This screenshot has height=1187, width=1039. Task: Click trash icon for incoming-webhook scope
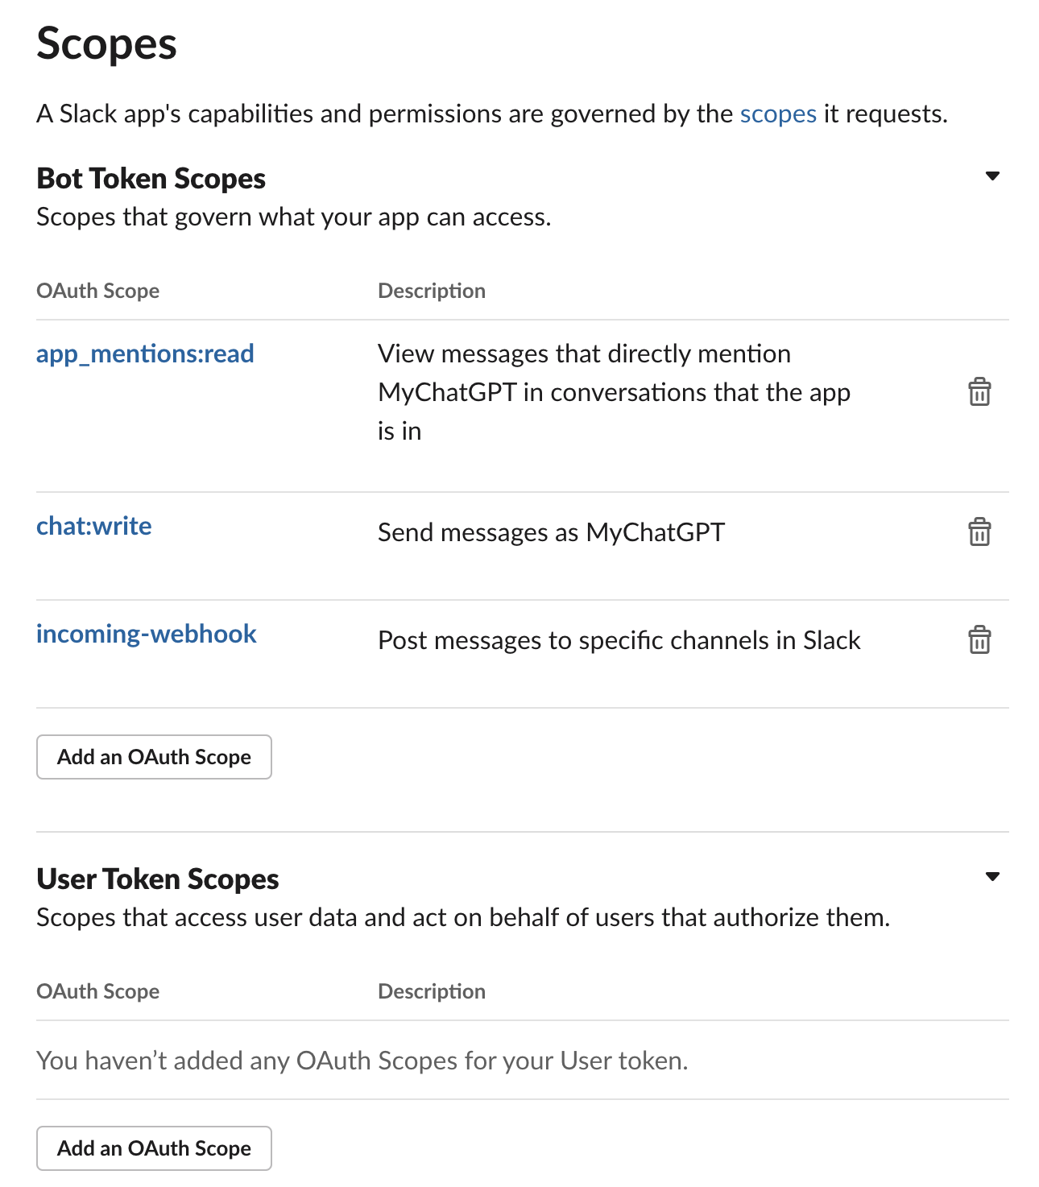tap(979, 640)
